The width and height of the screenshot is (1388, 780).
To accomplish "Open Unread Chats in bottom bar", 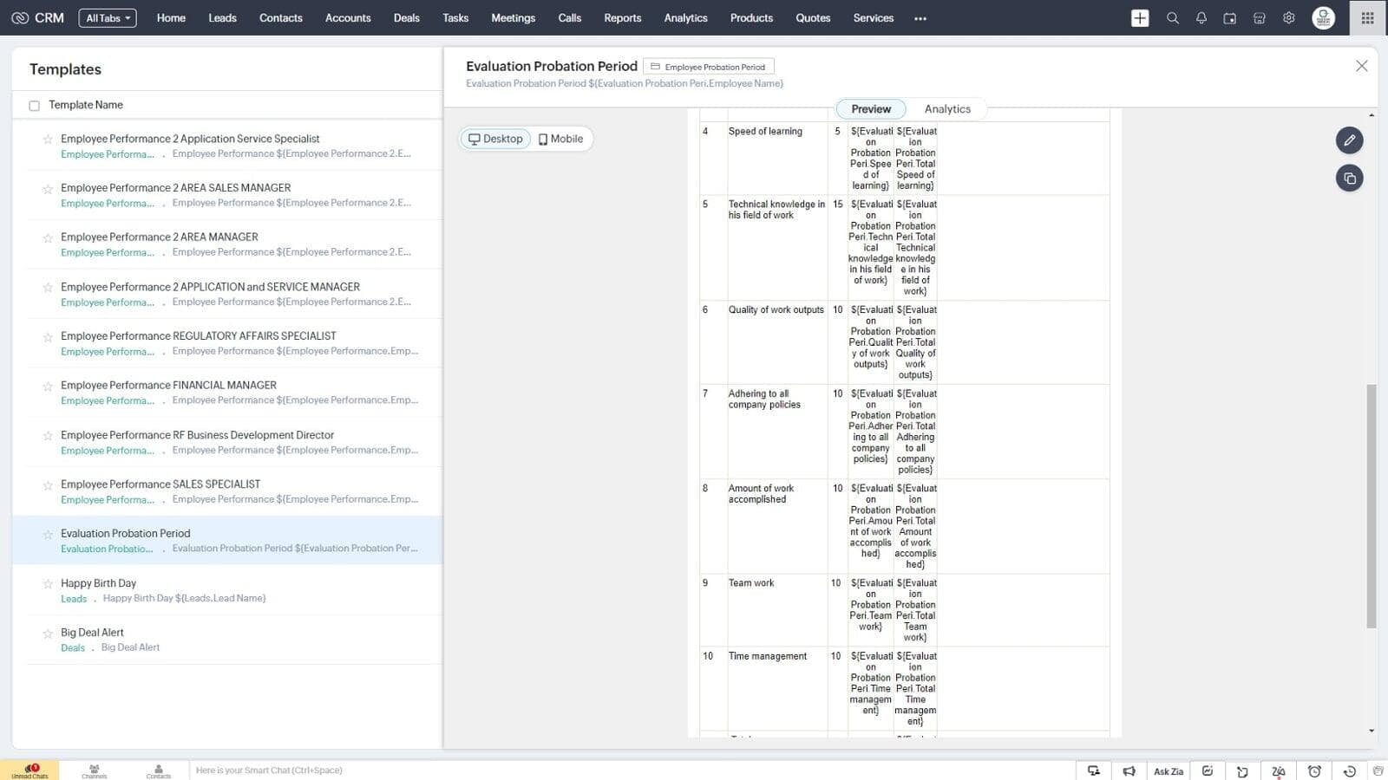I will pos(29,770).
